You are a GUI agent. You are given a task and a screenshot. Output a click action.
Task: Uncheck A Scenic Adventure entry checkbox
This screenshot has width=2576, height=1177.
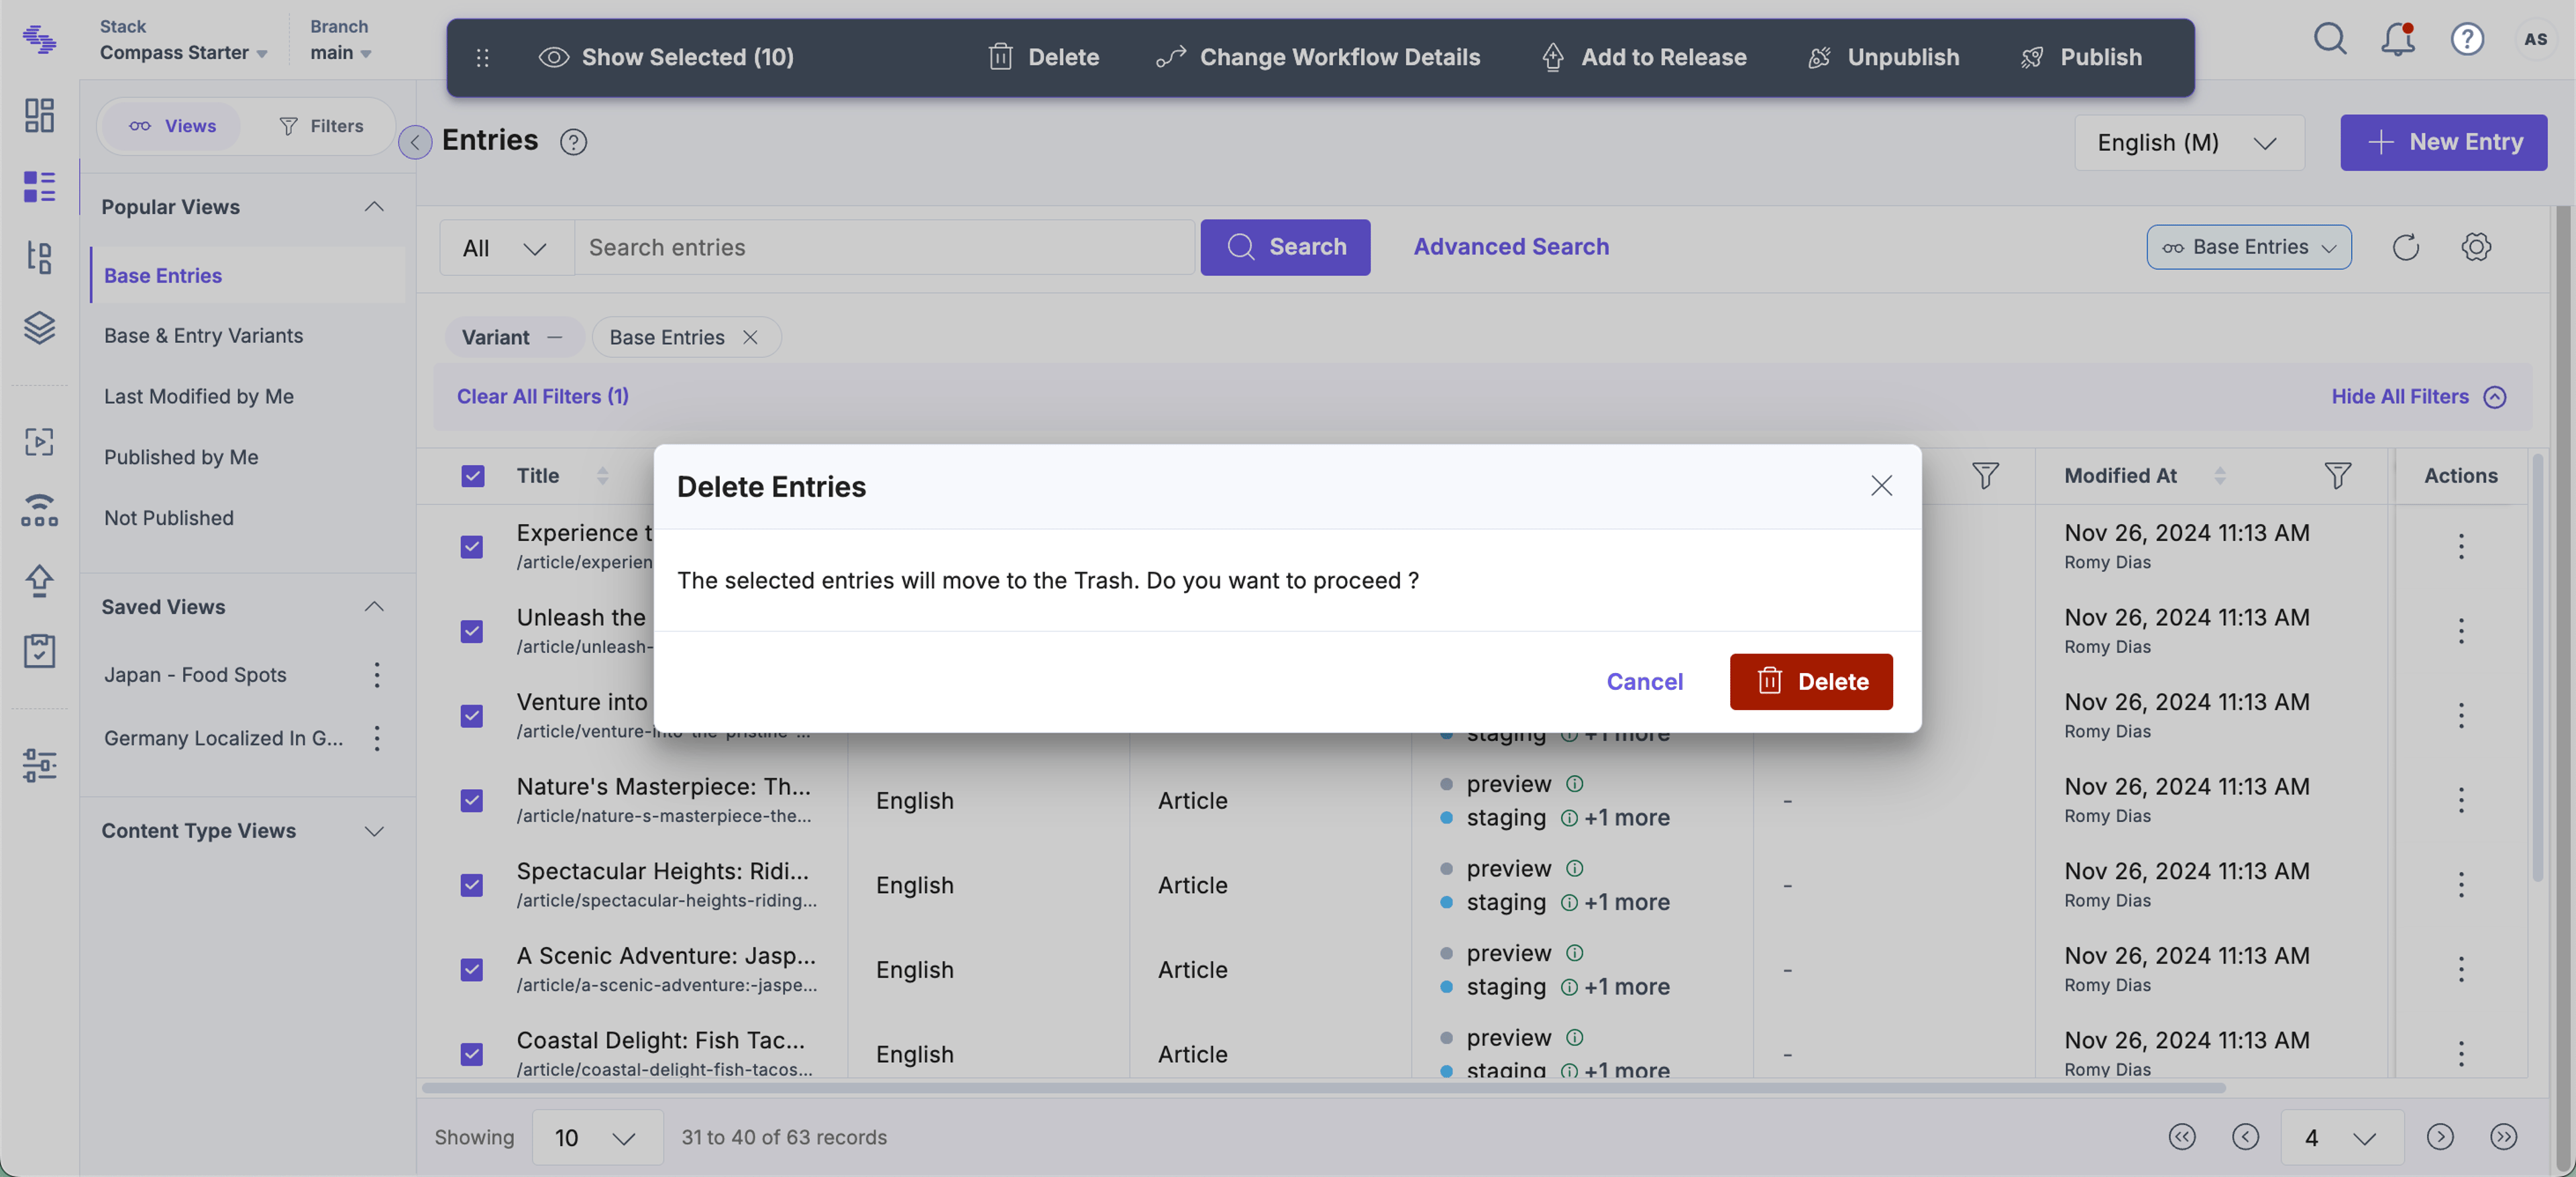click(x=472, y=970)
